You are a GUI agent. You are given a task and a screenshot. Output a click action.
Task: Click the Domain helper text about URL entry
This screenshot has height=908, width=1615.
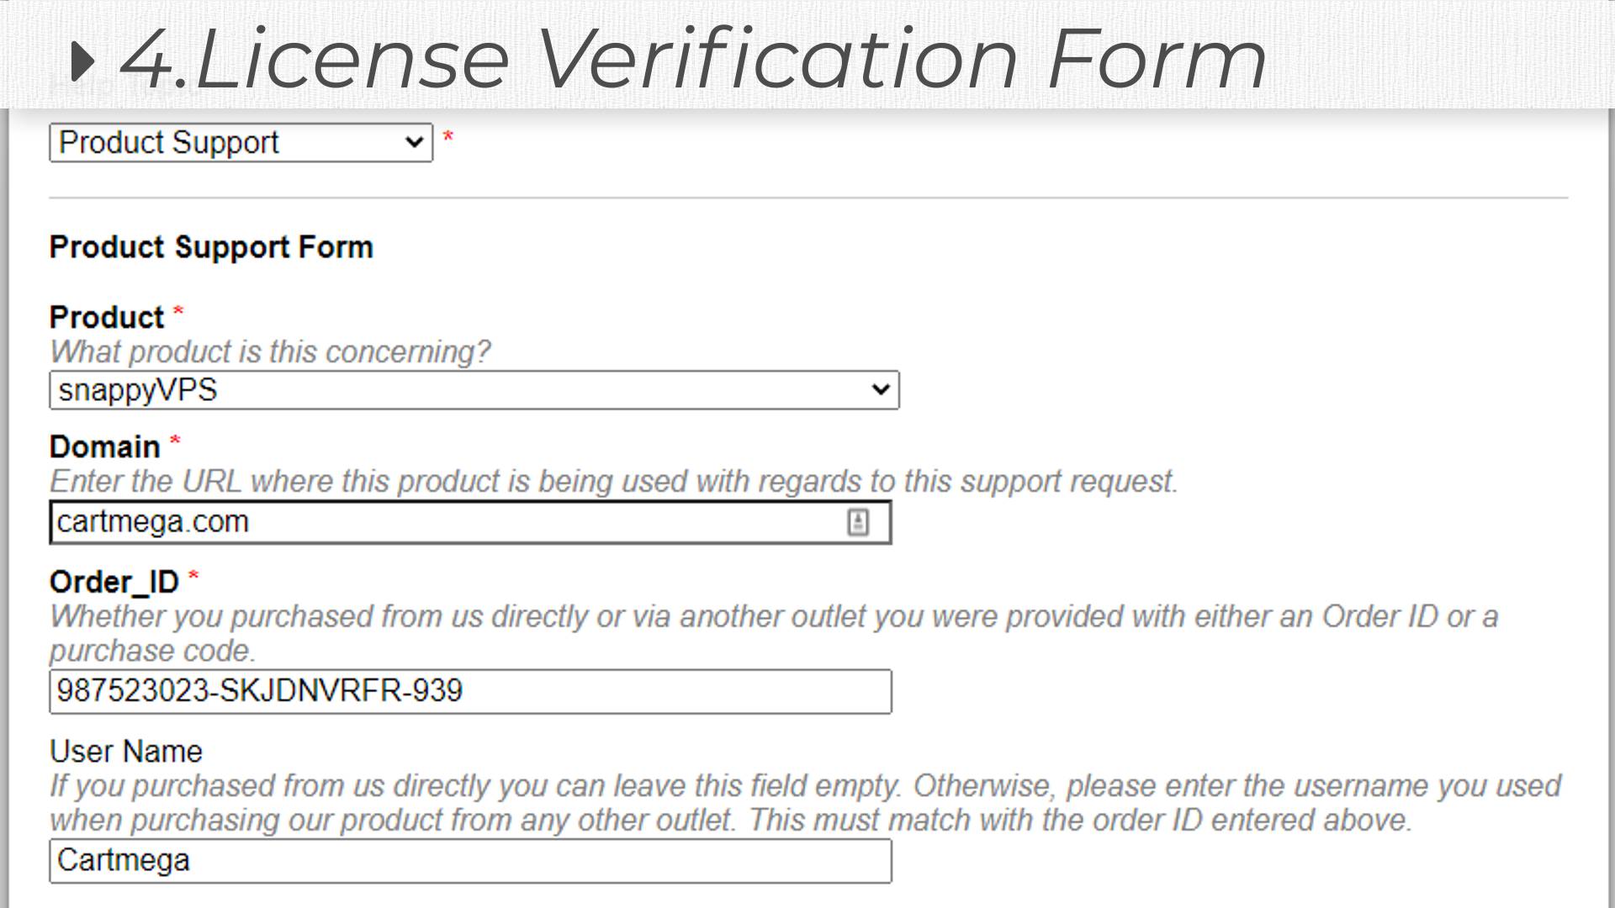[x=614, y=482]
